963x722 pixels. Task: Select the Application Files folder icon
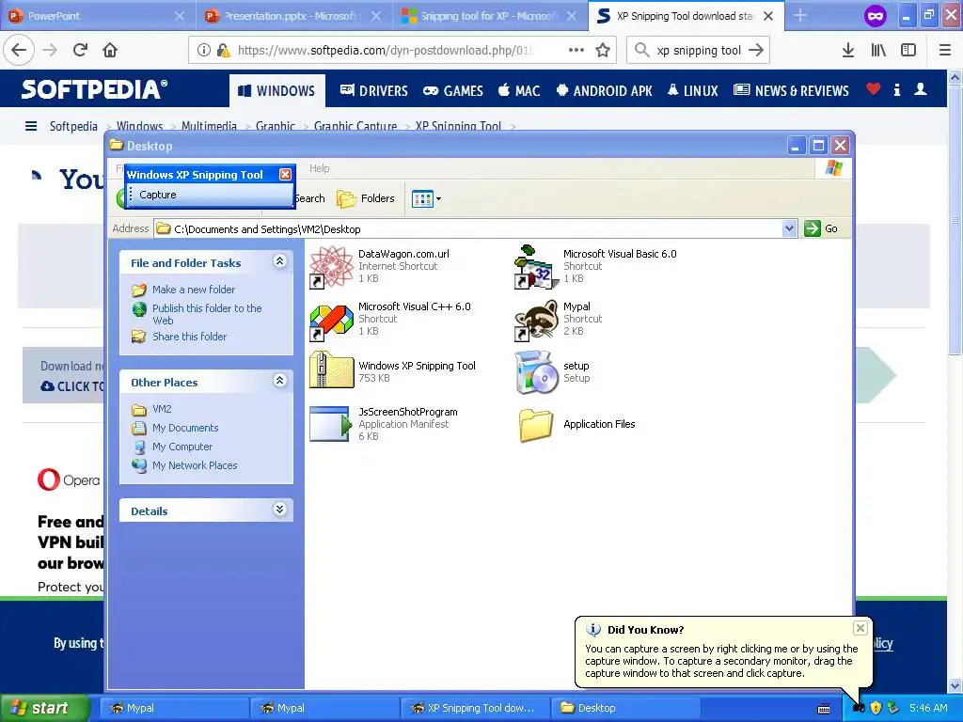536,425
